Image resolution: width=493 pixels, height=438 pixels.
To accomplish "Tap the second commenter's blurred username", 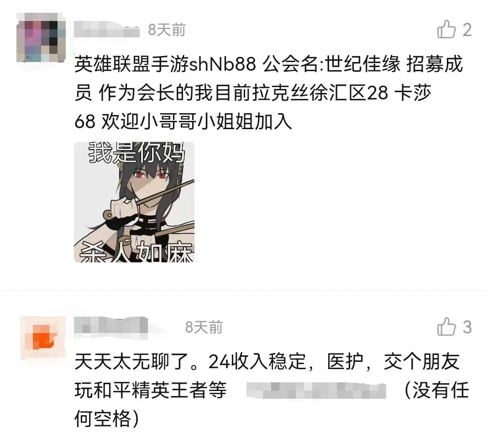I will (111, 325).
